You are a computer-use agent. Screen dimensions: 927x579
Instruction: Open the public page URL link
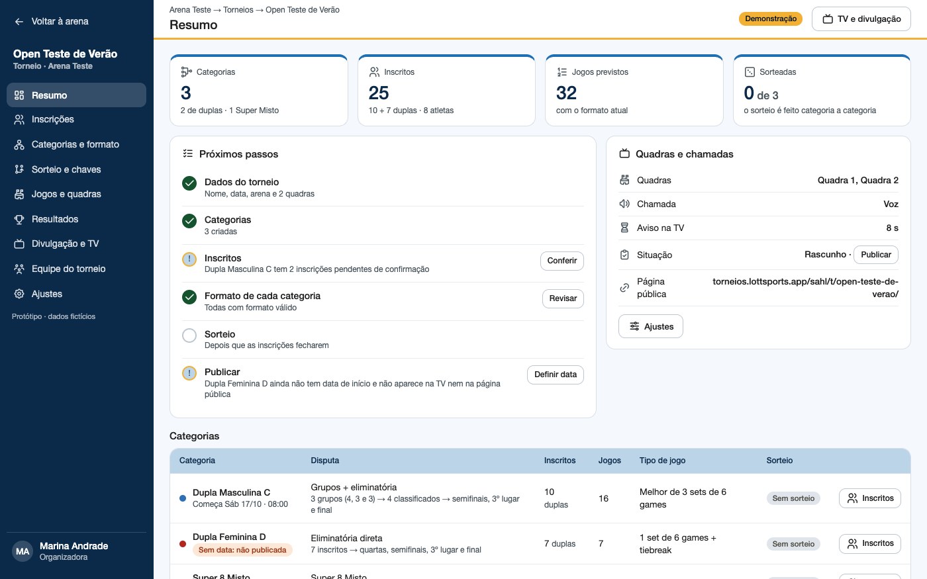point(805,288)
